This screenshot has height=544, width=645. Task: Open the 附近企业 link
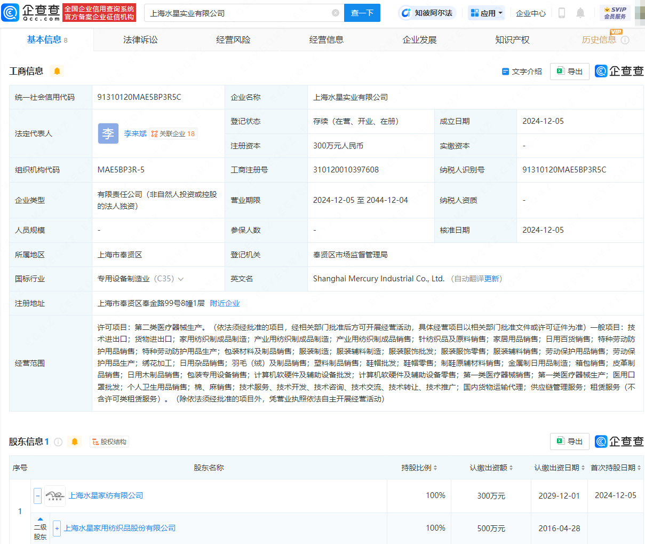(x=225, y=303)
